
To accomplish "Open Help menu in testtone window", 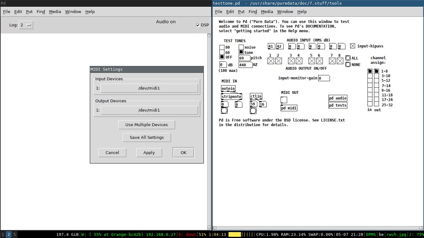I will (x=302, y=11).
